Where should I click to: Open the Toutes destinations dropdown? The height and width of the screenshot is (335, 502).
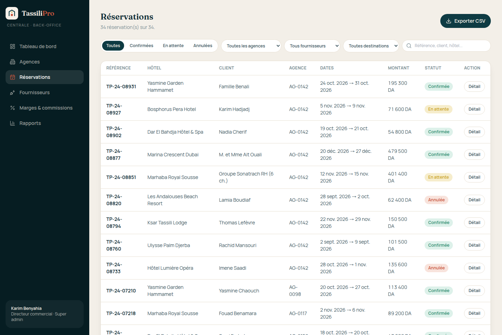click(x=371, y=46)
